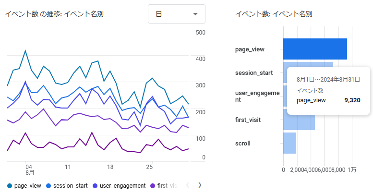
Task: Click the date range 8月1日～2024年8月31日 text
Action: coord(328,80)
